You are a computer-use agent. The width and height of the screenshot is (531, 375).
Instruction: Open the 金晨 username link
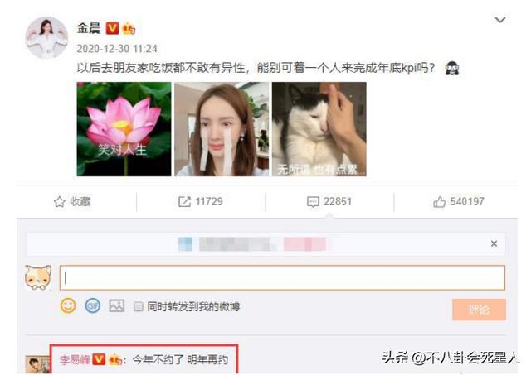click(x=89, y=28)
